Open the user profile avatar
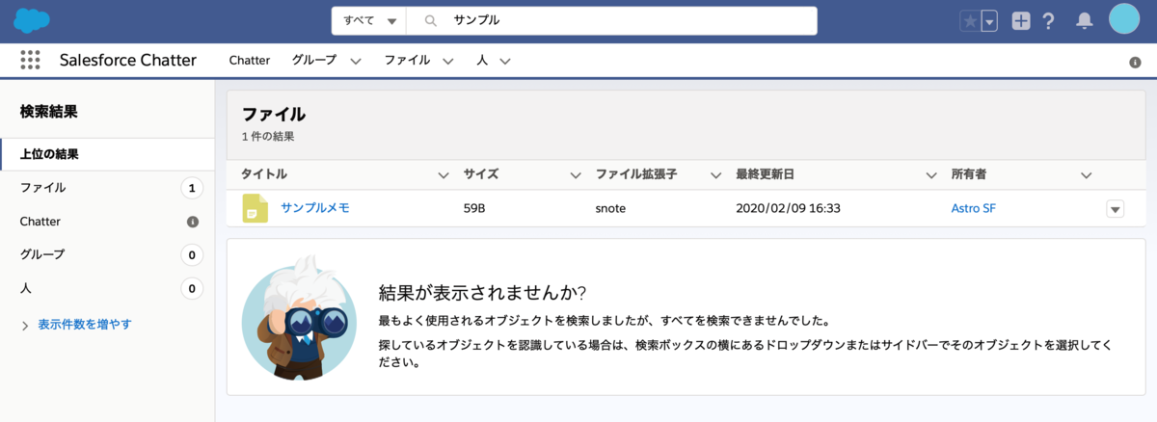Image resolution: width=1157 pixels, height=422 pixels. (x=1124, y=18)
